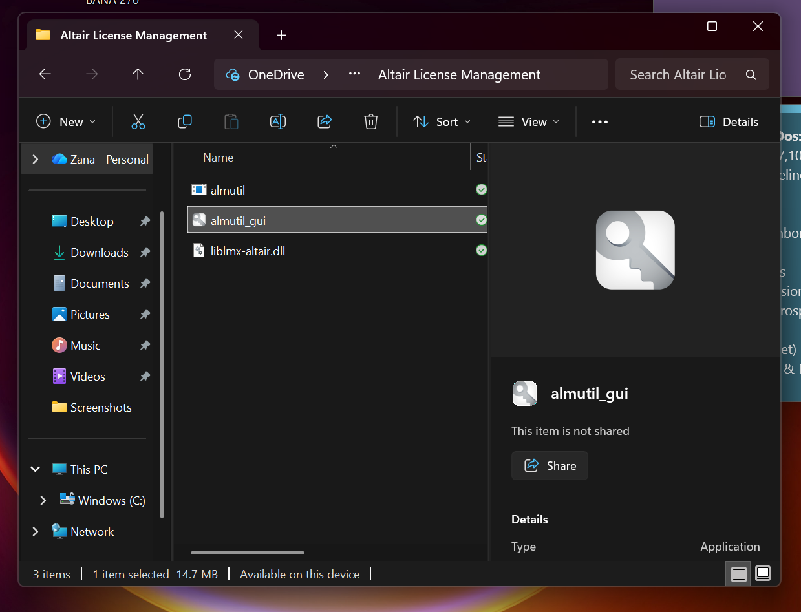This screenshot has height=612, width=801.
Task: Open a new tab with plus
Action: pos(281,36)
